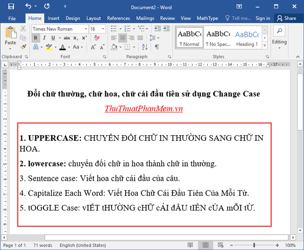Click the yellow text highlight color button
This screenshot has height=250, width=304.
coord(49,47)
